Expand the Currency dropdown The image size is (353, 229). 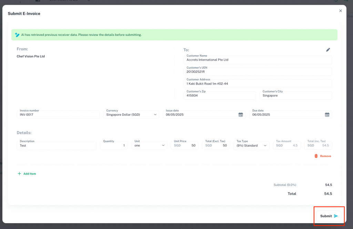coord(131,114)
